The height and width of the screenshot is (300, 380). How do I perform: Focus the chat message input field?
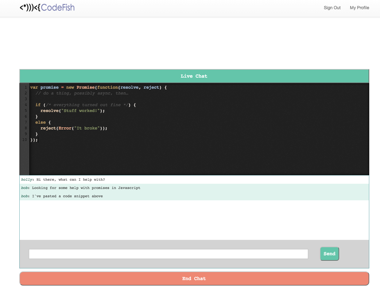[168, 254]
